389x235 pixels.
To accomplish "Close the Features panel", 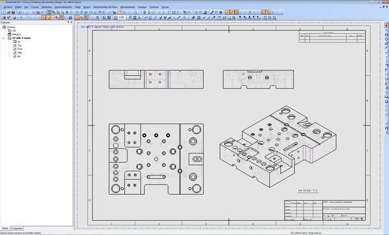I will click(71, 22).
